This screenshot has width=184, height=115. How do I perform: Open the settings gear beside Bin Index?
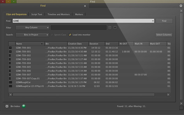pyautogui.click(x=7, y=106)
